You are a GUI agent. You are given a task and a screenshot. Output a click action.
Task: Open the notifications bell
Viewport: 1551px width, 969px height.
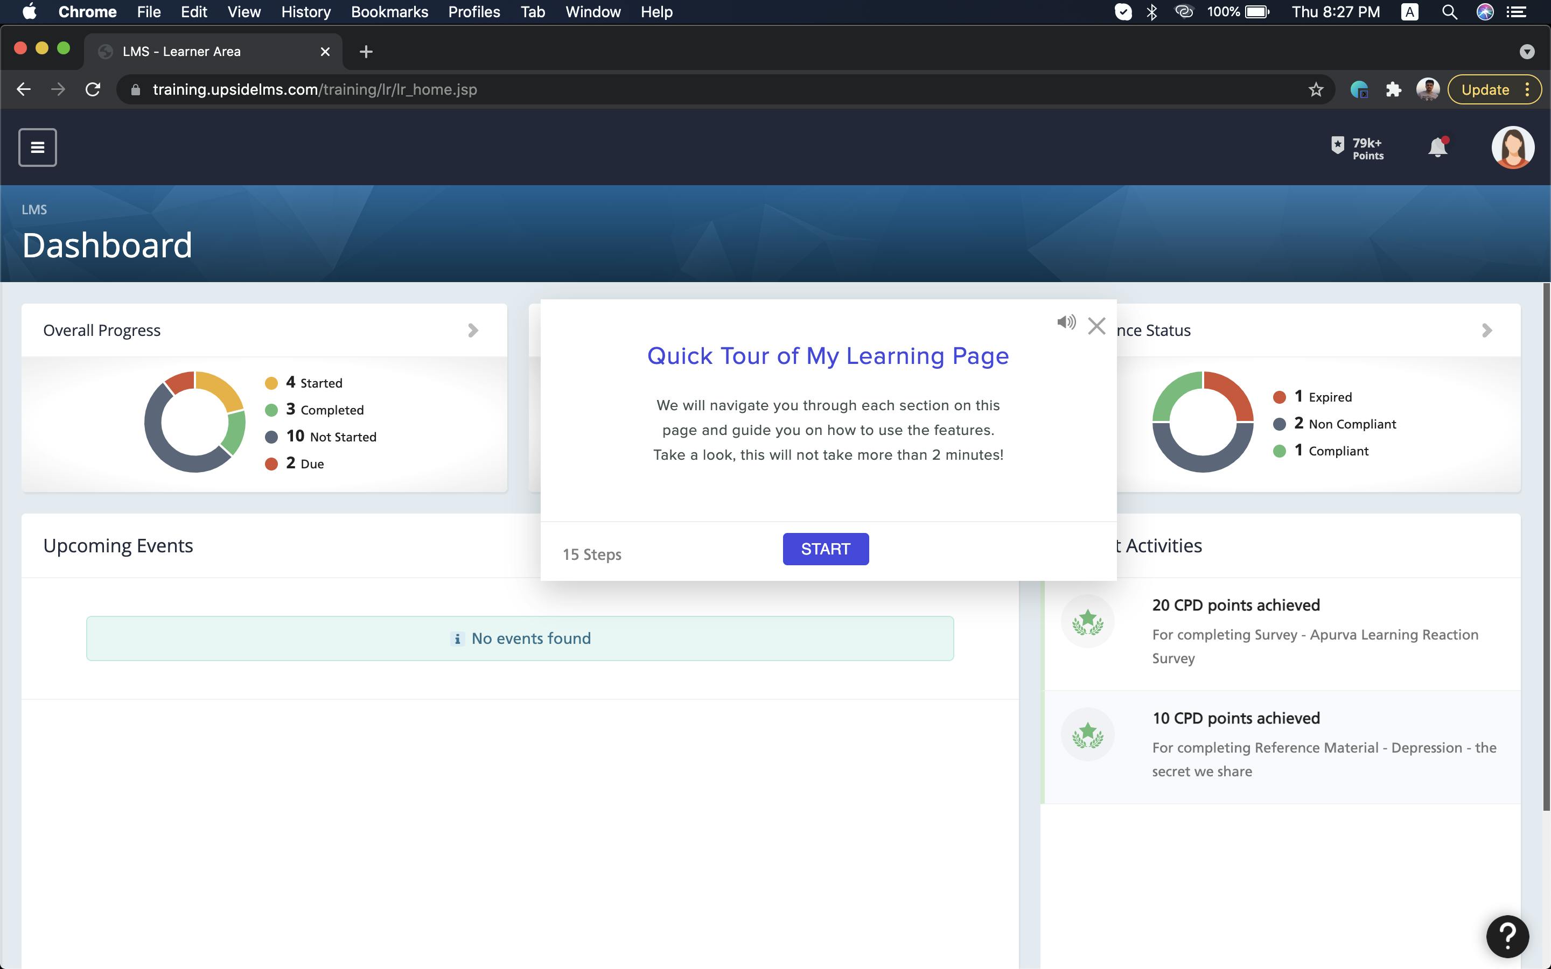coord(1437,147)
